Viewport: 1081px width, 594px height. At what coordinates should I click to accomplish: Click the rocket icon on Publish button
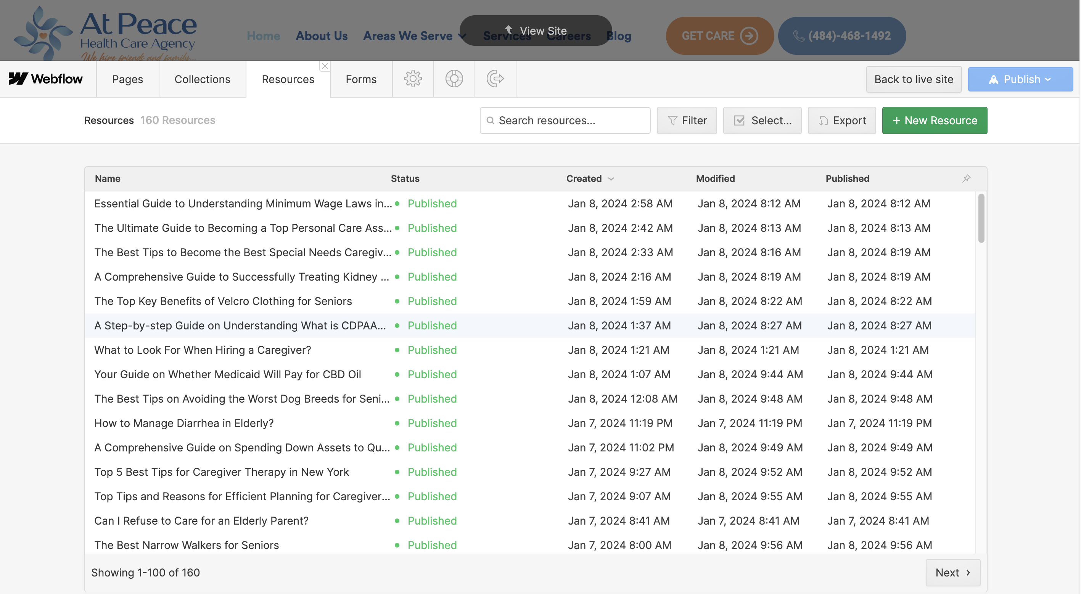click(x=993, y=79)
